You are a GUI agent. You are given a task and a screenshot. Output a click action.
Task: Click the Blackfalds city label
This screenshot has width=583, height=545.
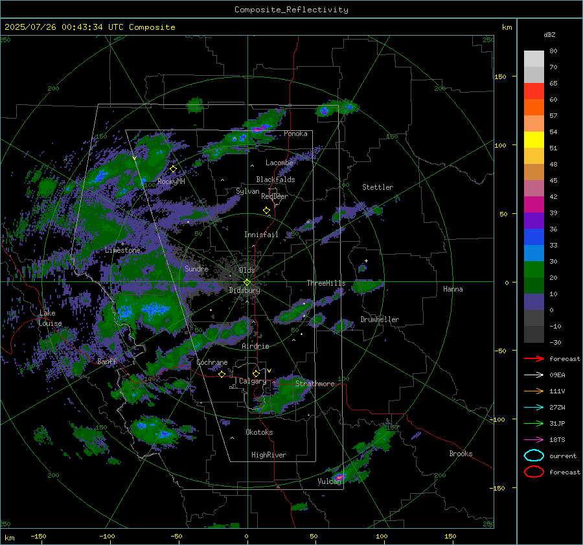coord(275,180)
